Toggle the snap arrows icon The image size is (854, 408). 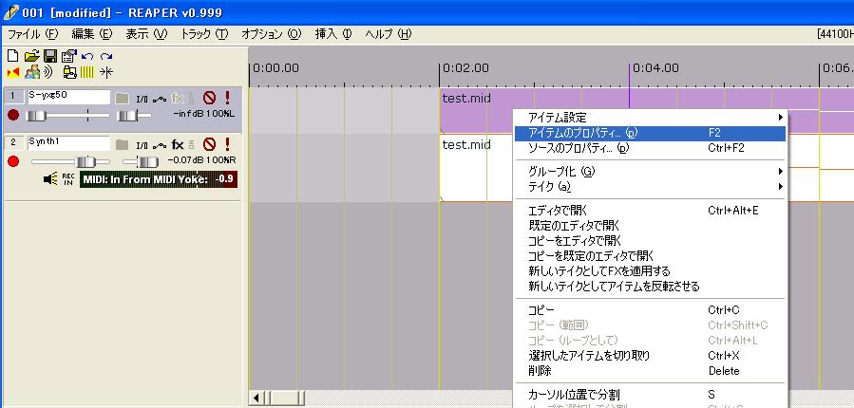tap(106, 72)
